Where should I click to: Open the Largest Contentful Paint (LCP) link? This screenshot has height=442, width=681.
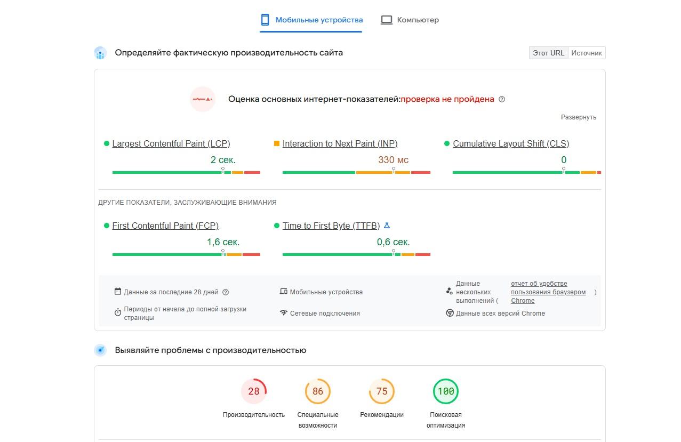(x=171, y=143)
